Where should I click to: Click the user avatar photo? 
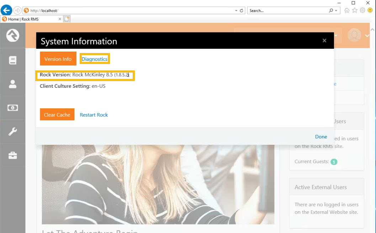point(354,35)
